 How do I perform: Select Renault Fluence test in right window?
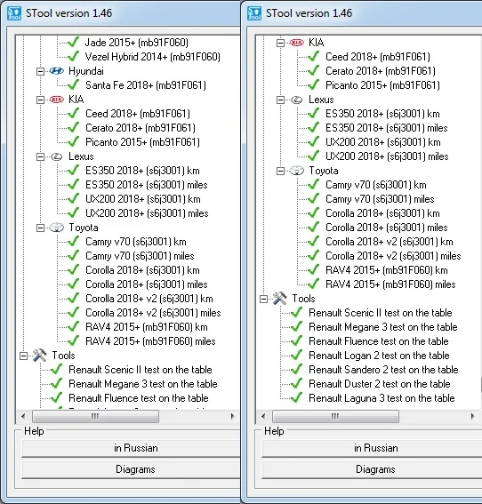(379, 341)
